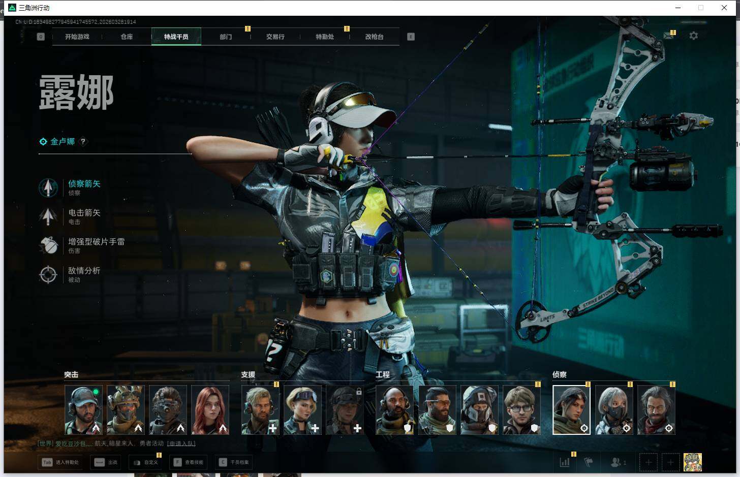Pick the 突击 operator with cap and green dot
The width and height of the screenshot is (740, 477).
[x=83, y=409]
